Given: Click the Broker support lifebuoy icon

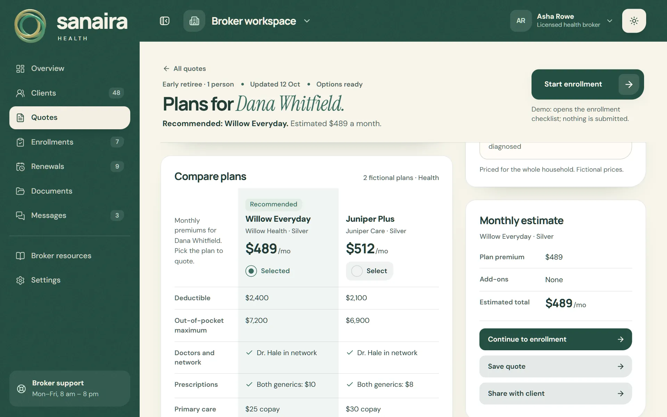Looking at the screenshot, I should coord(21,389).
